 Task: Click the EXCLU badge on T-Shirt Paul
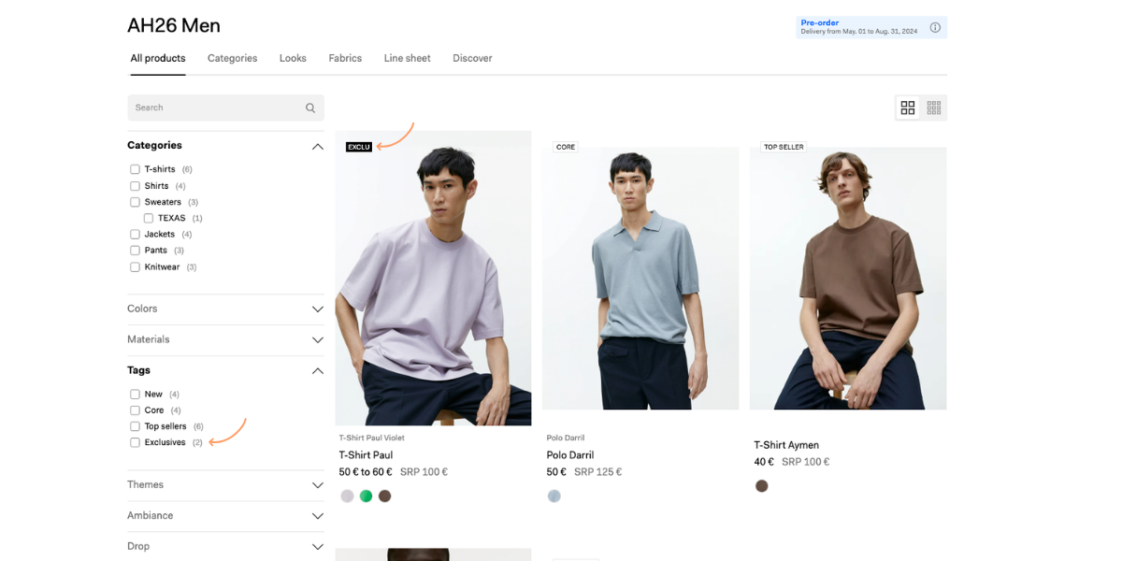tap(359, 147)
